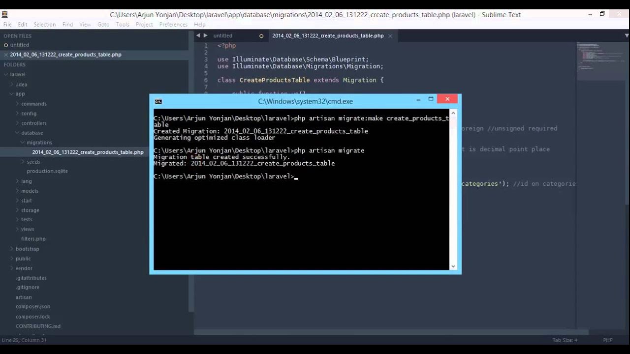Click class CreateProductsTable line in editor
This screenshot has width=630, height=354.
click(300, 80)
